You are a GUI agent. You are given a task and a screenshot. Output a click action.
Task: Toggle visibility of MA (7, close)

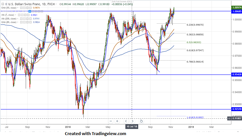19,15
